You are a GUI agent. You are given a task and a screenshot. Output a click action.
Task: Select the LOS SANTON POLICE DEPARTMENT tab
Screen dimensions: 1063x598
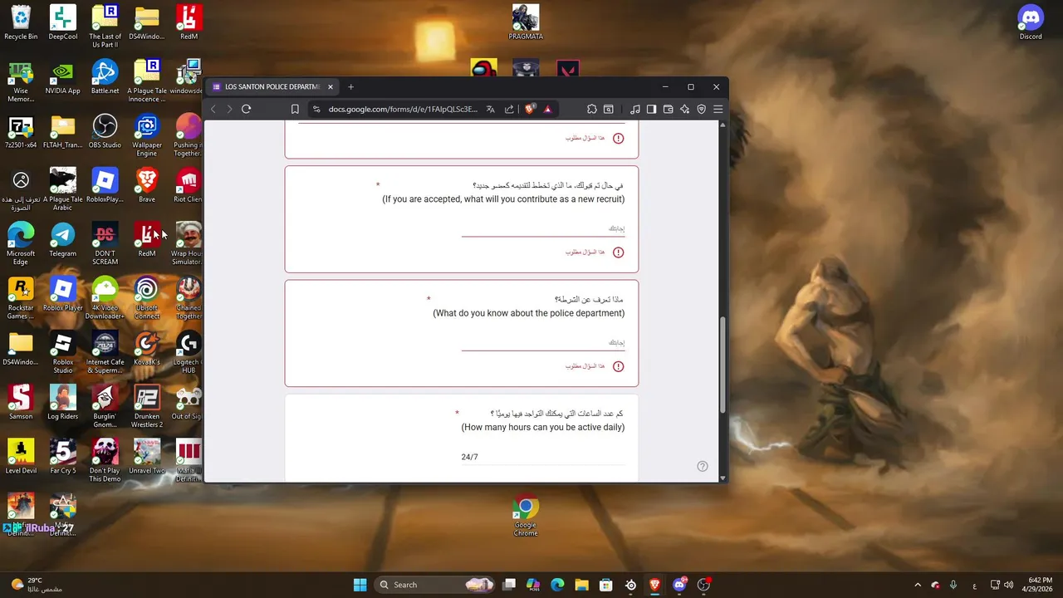coord(272,86)
